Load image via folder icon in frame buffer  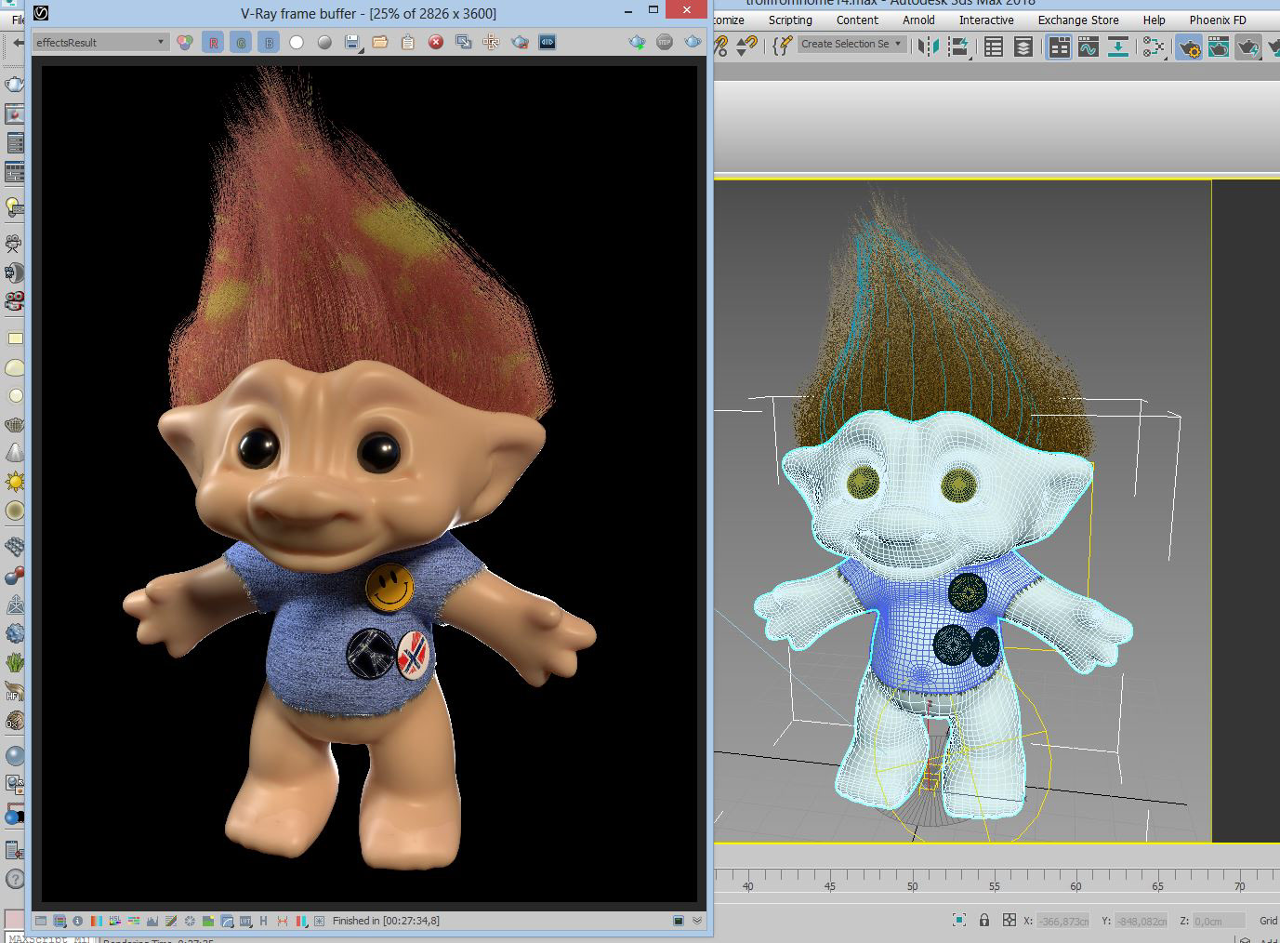[380, 42]
